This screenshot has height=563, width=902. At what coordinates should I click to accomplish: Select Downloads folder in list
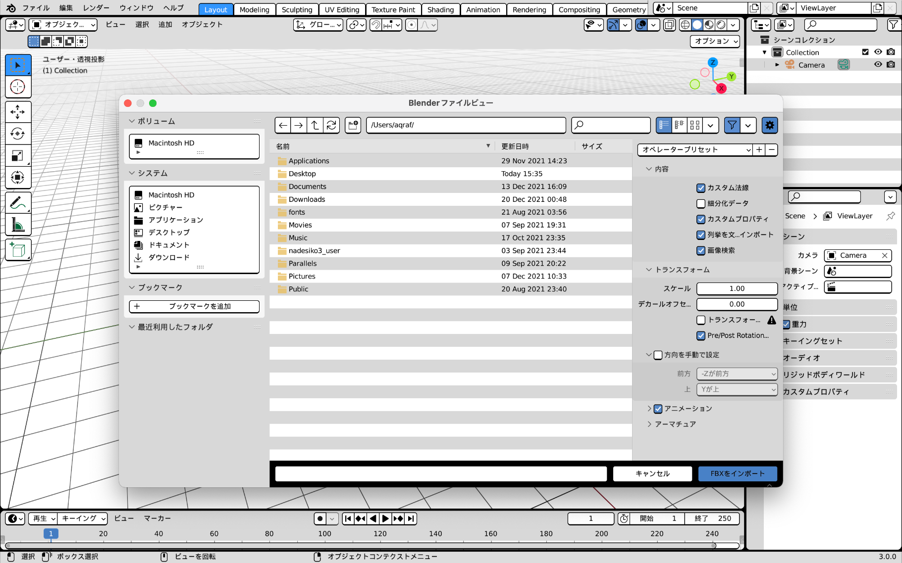pos(450,199)
